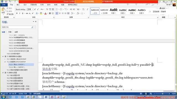The height and width of the screenshot is (99, 177).
Task: Click the Grow Font icon
Action: coord(35,9)
